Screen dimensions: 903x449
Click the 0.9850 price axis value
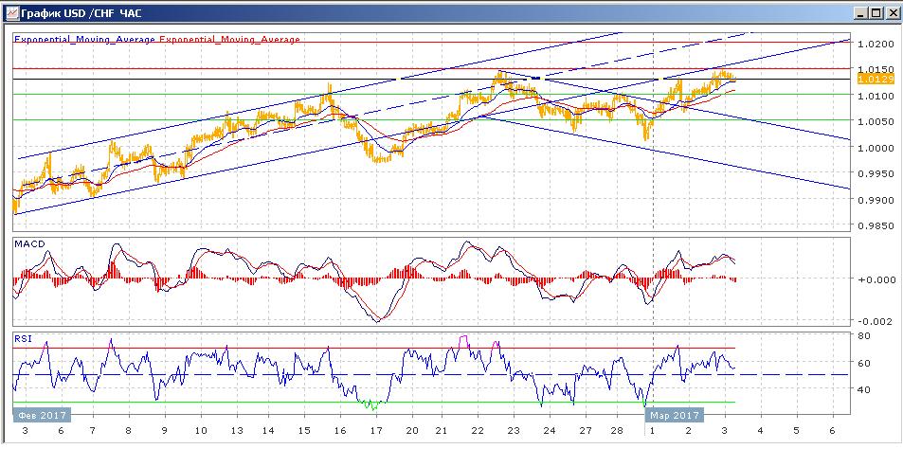click(x=875, y=226)
